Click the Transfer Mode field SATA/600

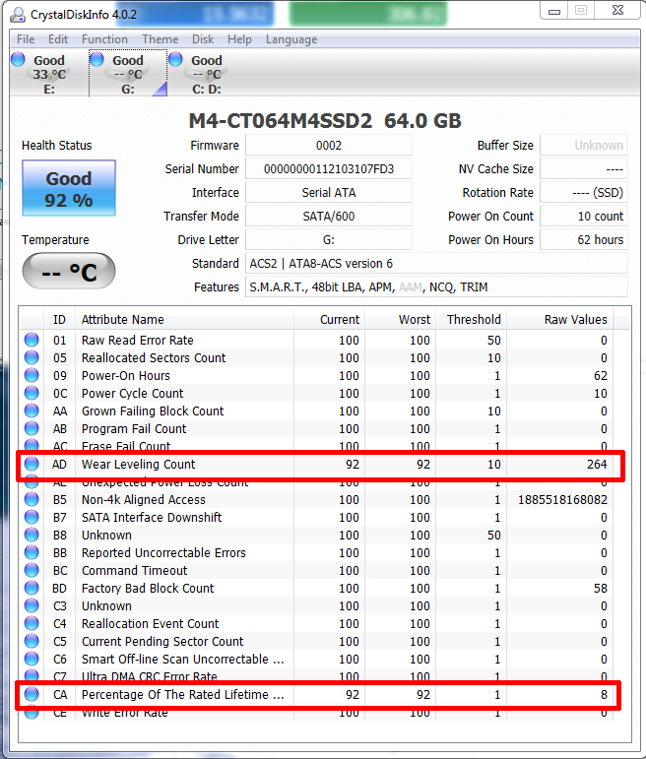tap(329, 216)
